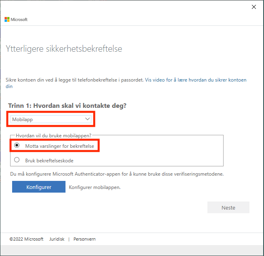Click the Microsoft Authenticator-appen instruction text
Screen dimensions: 264x256
pos(117,174)
